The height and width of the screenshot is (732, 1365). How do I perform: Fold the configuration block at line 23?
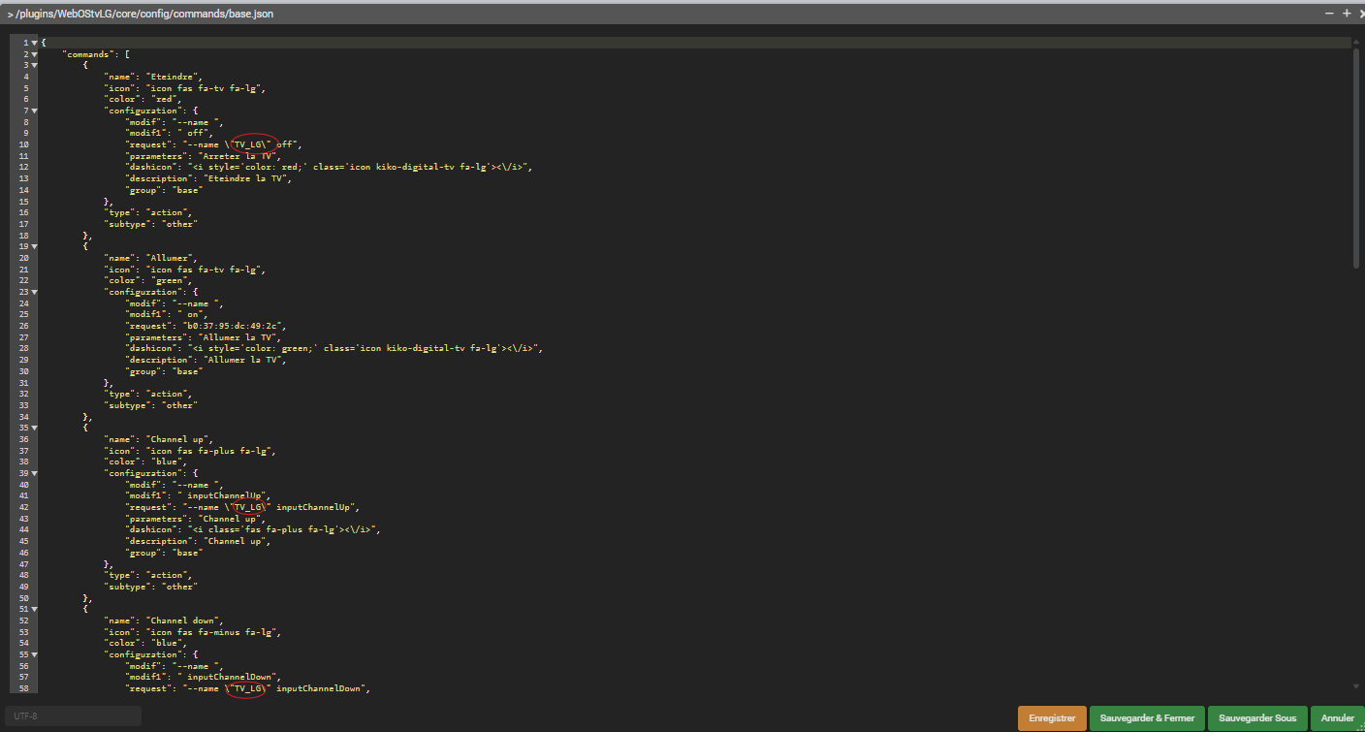coord(34,292)
